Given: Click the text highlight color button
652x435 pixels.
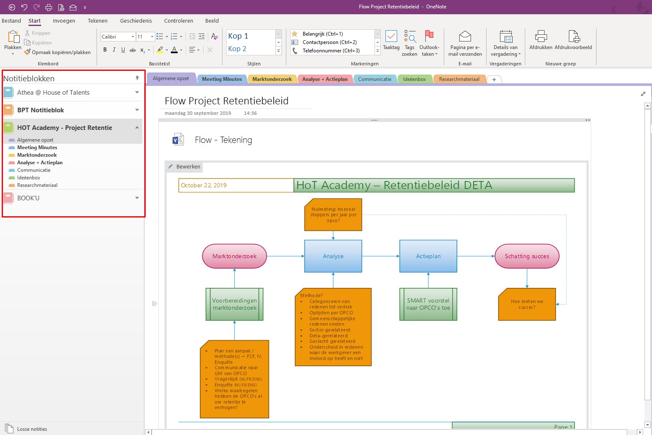Looking at the screenshot, I should pos(160,50).
